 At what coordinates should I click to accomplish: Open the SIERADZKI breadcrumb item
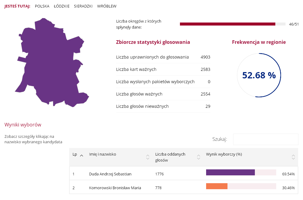(83, 6)
